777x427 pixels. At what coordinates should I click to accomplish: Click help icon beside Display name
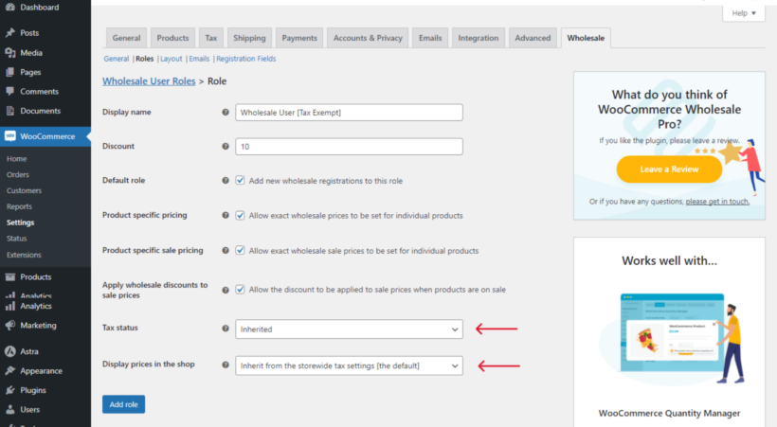pyautogui.click(x=226, y=112)
